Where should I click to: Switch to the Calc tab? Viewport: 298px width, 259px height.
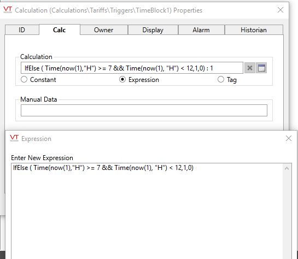click(x=60, y=30)
